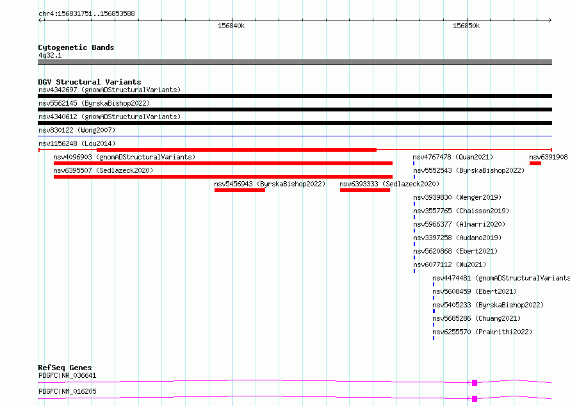Open the nsv5620868 Ebert2021 variant

(x=455, y=251)
